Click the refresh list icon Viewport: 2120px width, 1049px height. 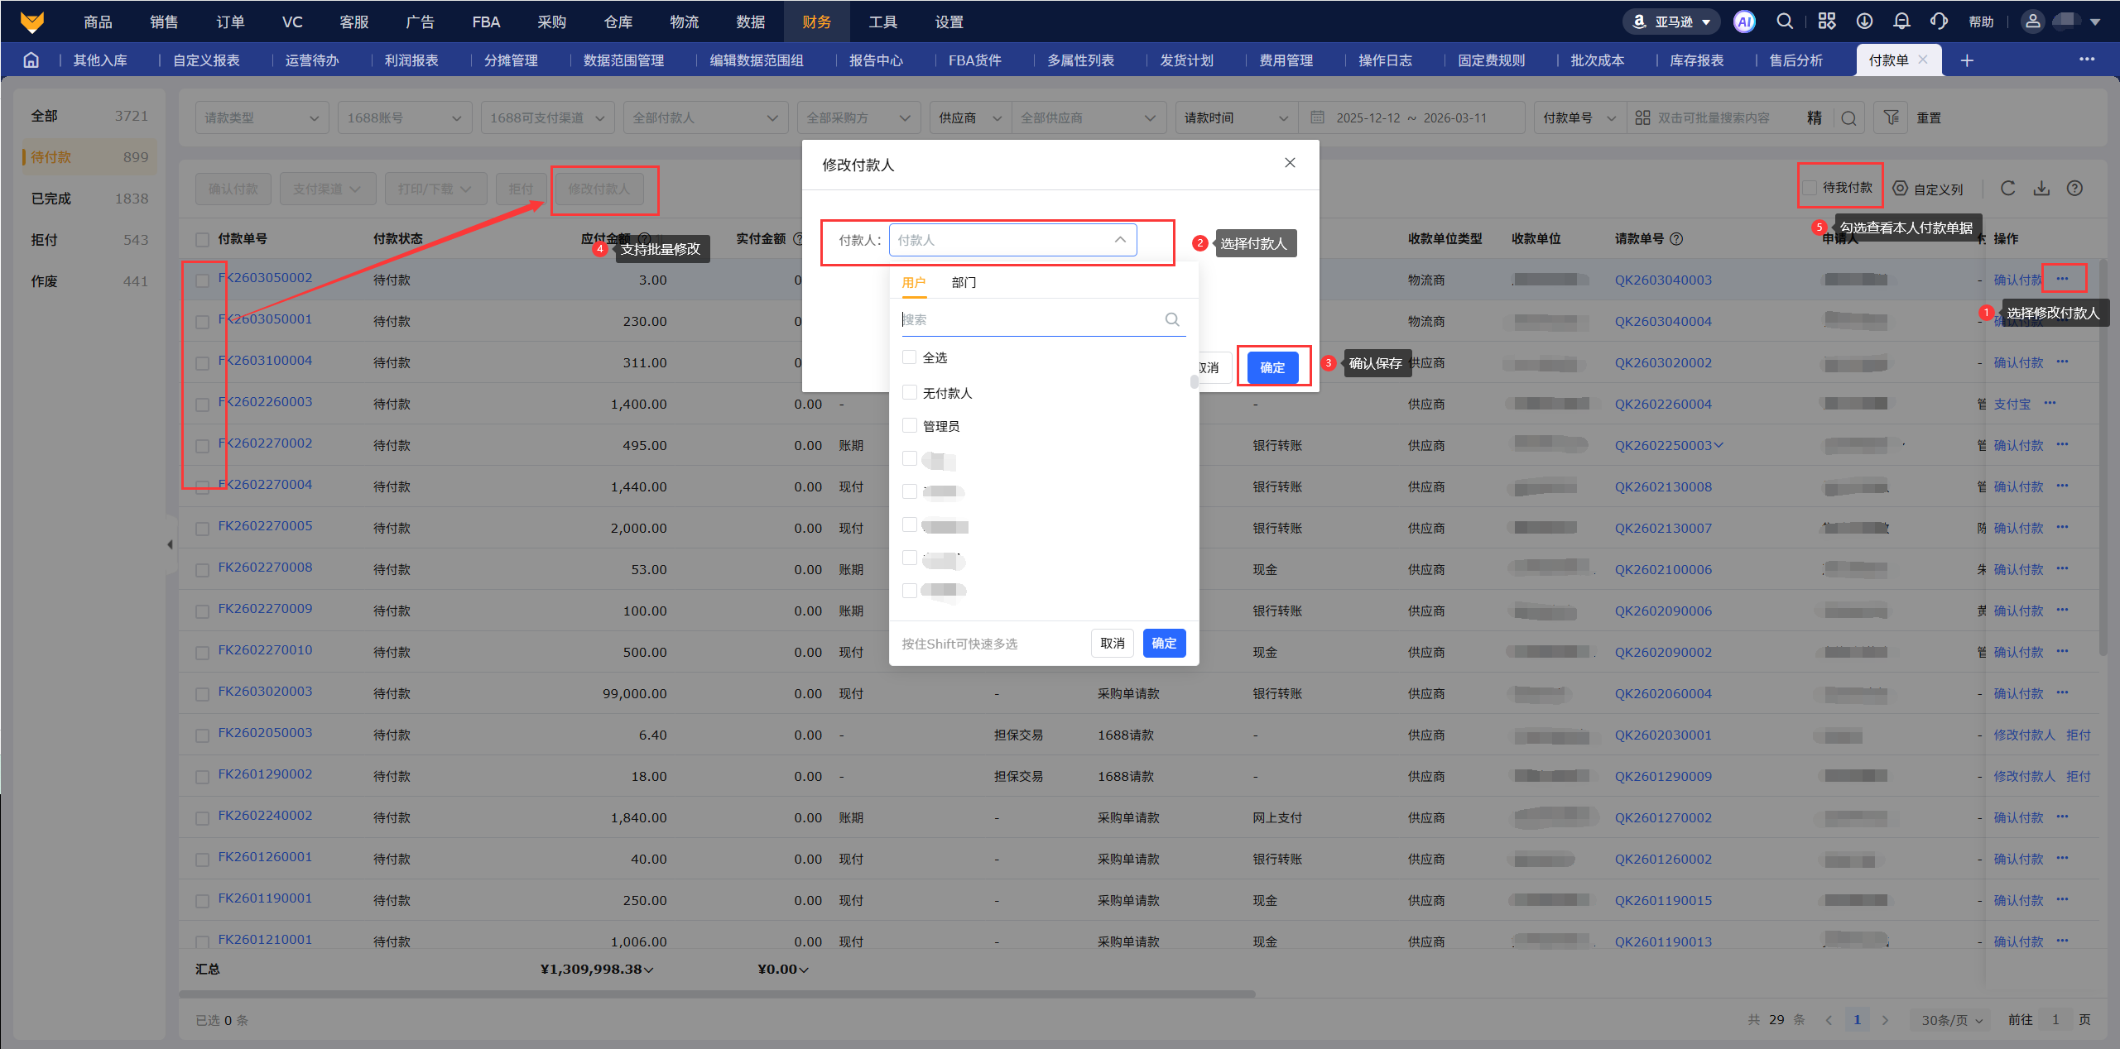(2007, 189)
